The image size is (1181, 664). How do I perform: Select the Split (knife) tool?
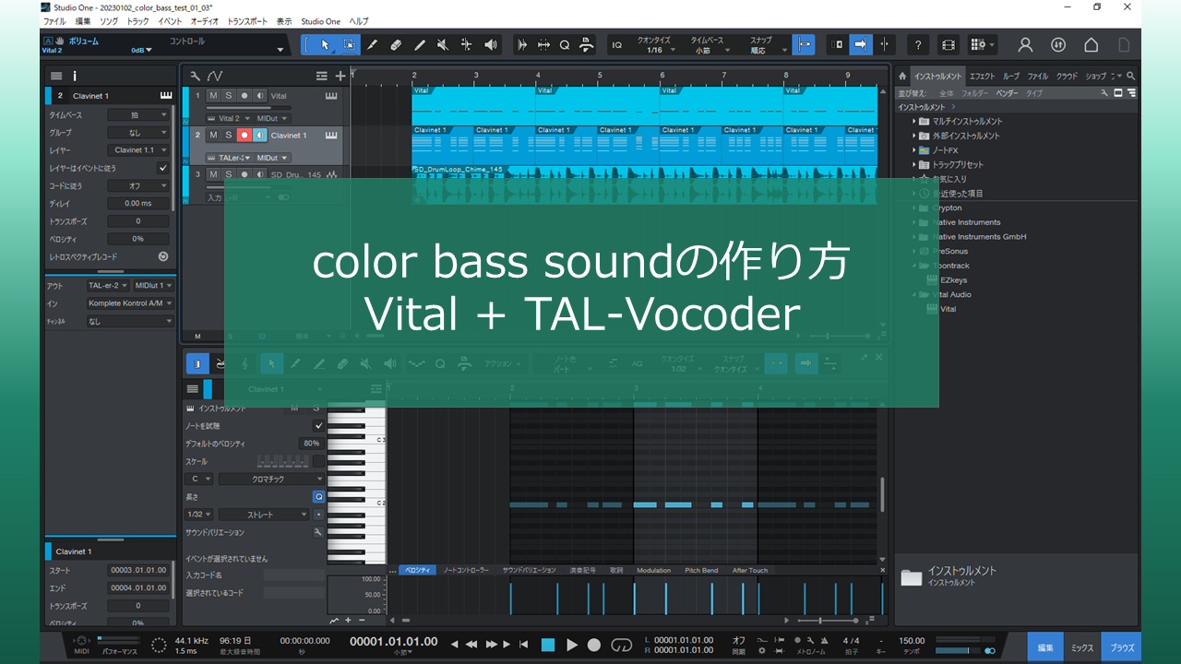coord(373,44)
